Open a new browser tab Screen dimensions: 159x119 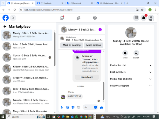(127, 3)
